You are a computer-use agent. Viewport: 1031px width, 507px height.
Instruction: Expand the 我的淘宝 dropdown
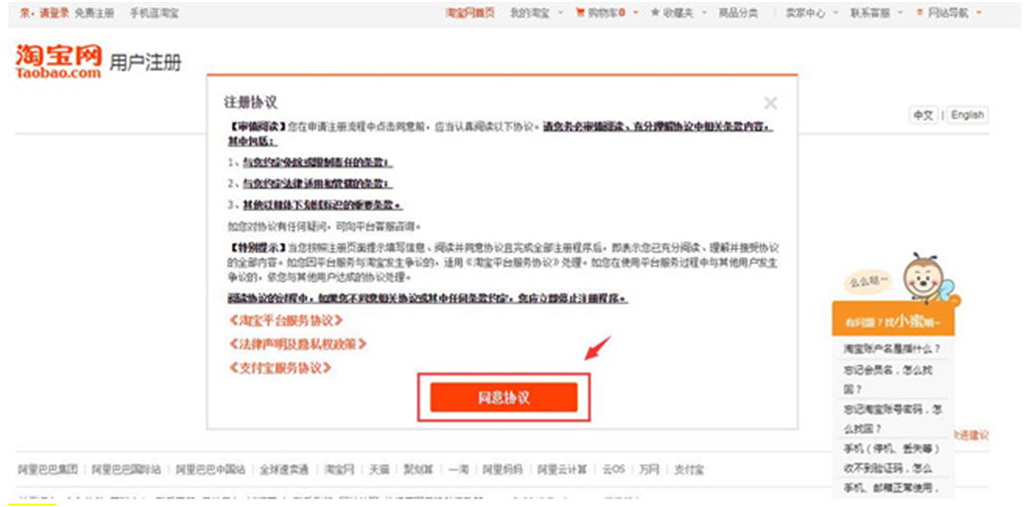click(x=535, y=13)
